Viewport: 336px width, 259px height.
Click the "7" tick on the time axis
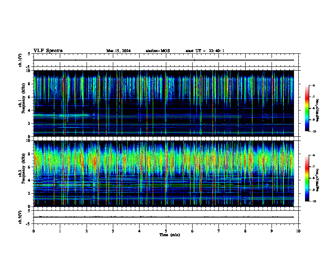coord(219,231)
